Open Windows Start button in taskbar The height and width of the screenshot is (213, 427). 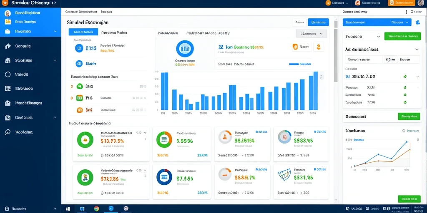(68, 209)
